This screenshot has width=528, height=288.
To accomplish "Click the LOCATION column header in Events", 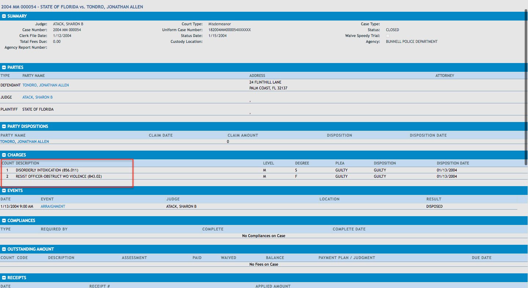I will coord(329,199).
